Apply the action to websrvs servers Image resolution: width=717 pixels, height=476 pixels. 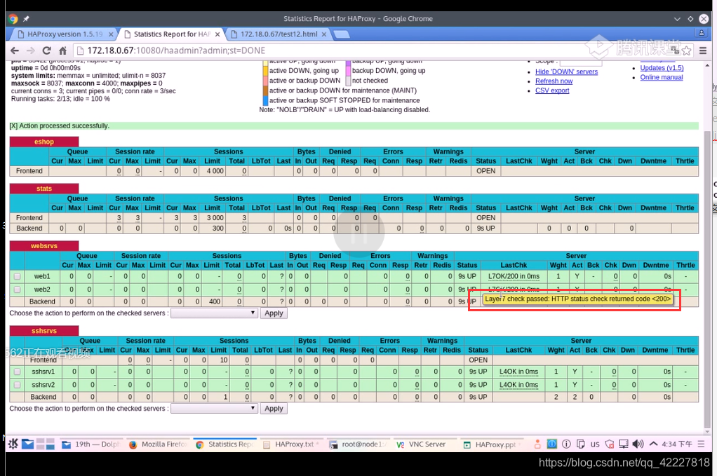274,313
